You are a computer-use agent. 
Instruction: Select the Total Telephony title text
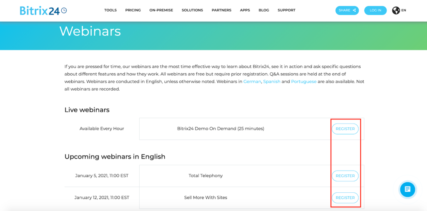point(206,176)
